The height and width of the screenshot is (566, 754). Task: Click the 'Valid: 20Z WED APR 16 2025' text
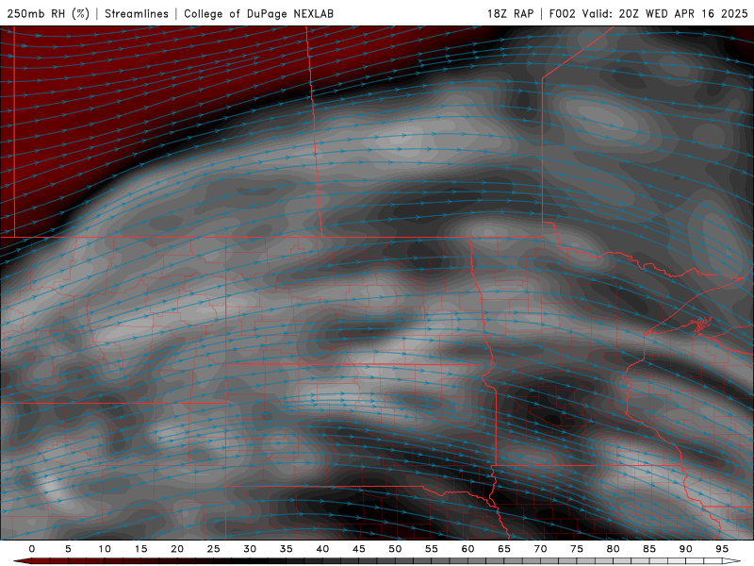coord(665,13)
